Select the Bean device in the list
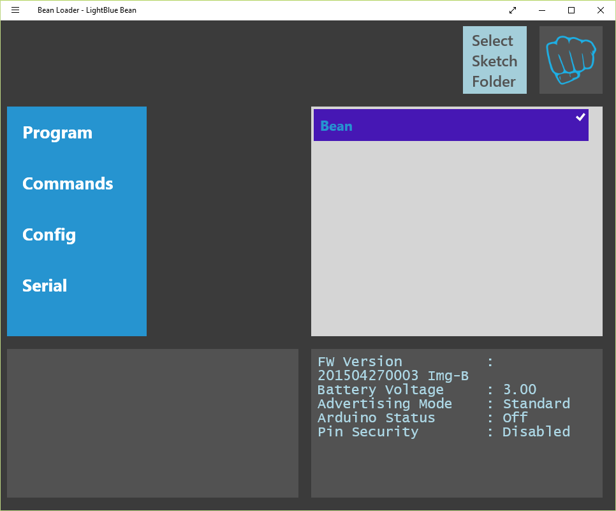This screenshot has width=616, height=511. click(x=451, y=125)
